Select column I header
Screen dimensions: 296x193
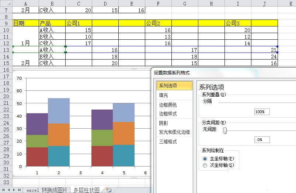coord(238,3)
